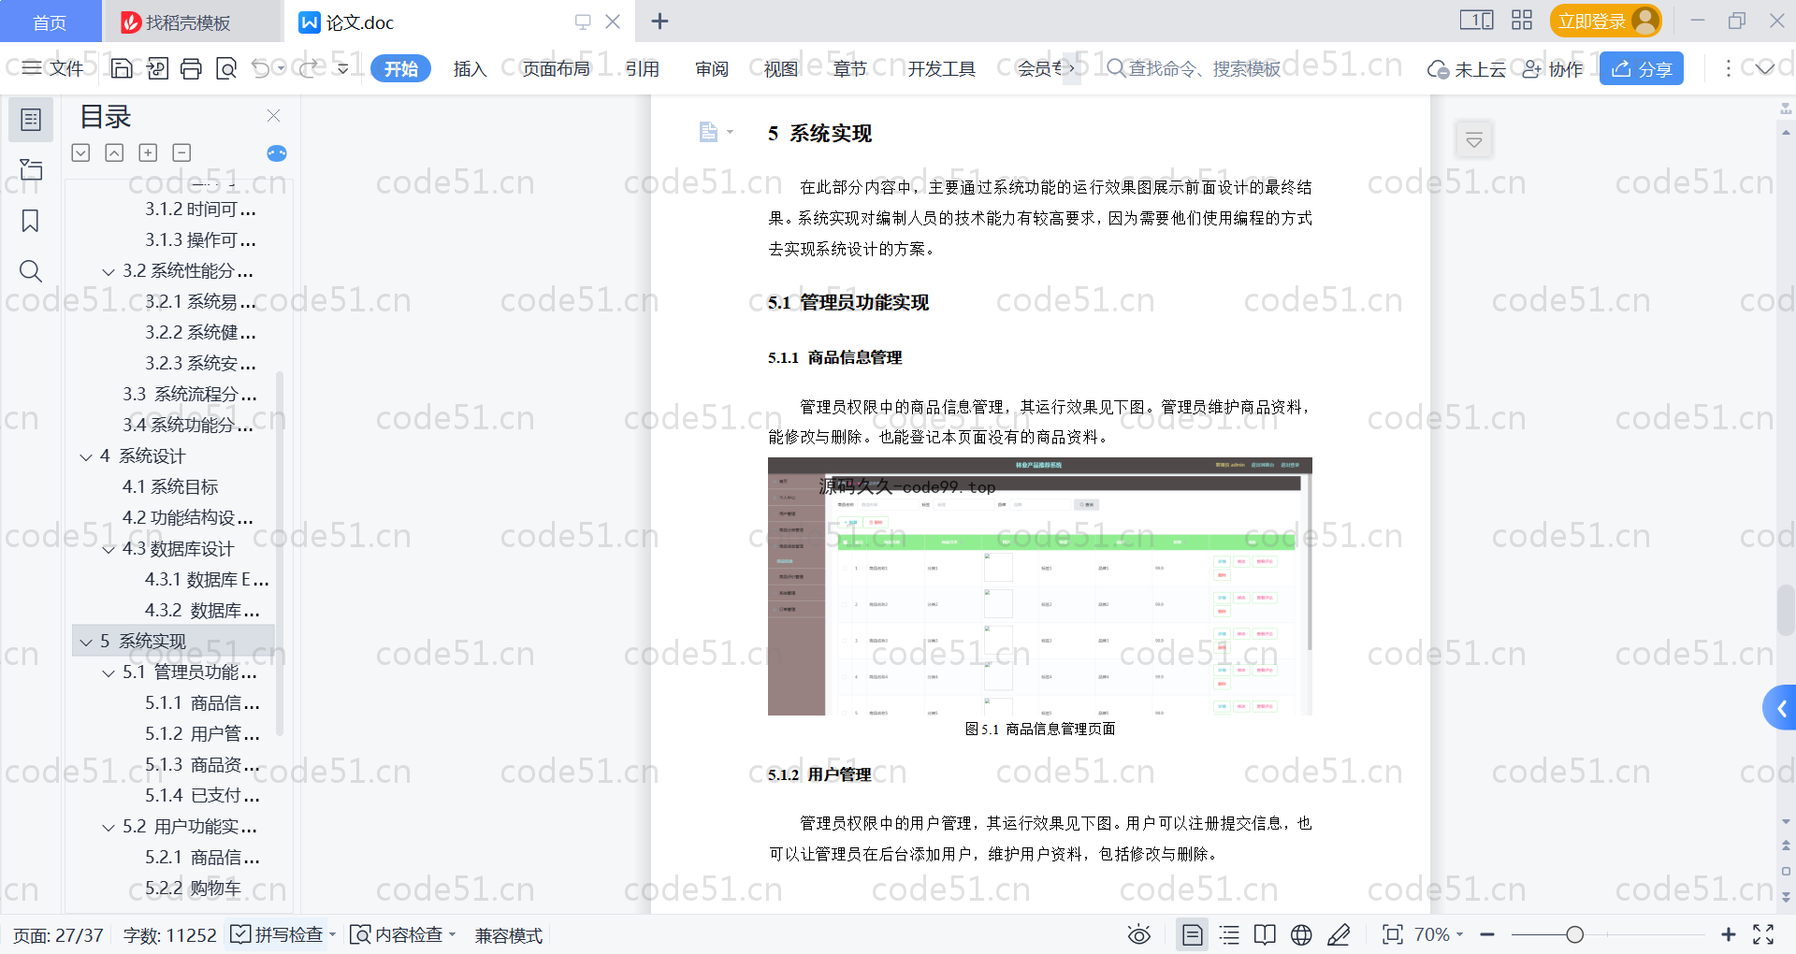
Task: Collapse the 4.3 数据库设计 outline node
Action: [109, 549]
